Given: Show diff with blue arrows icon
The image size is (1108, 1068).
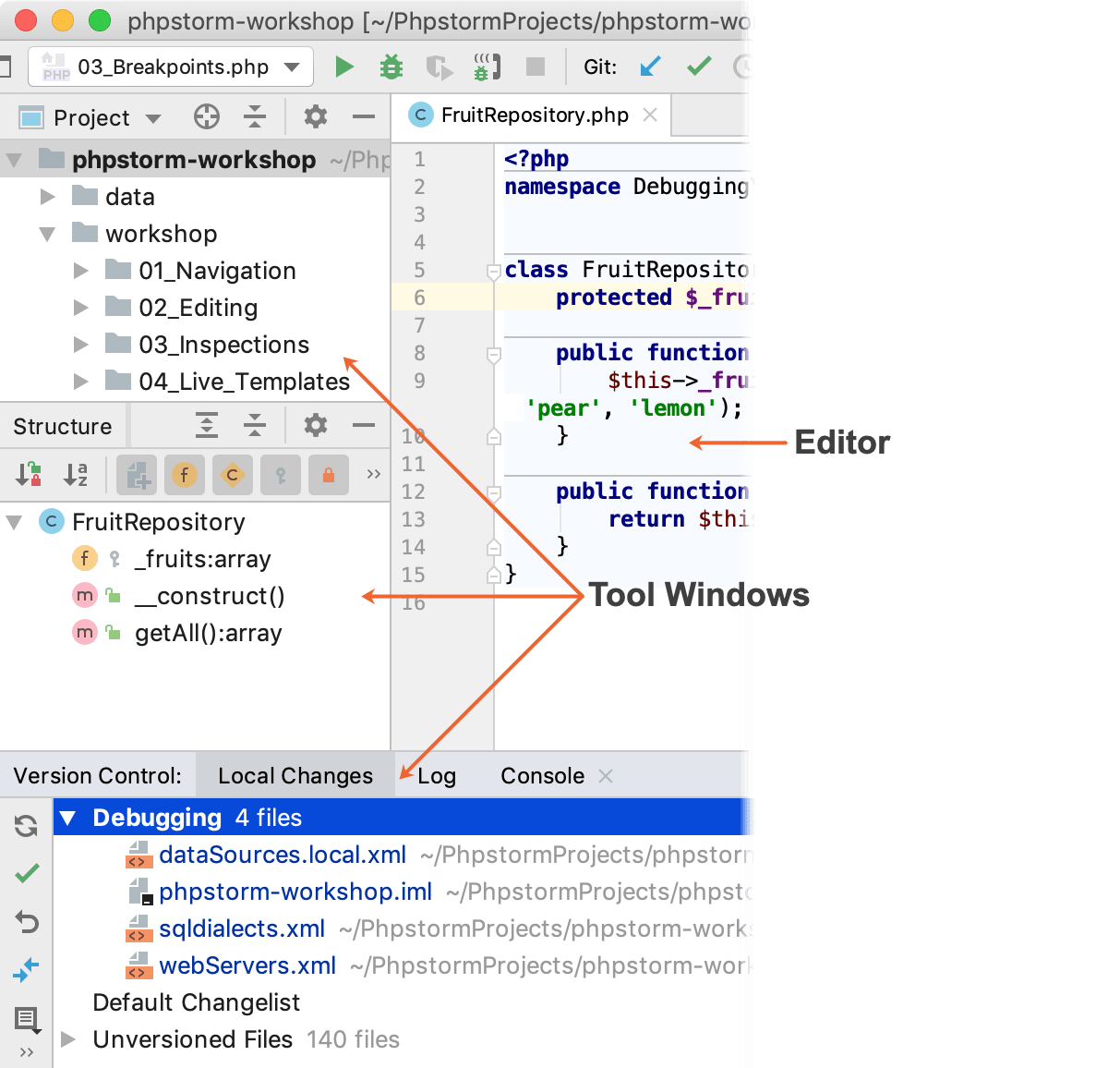Looking at the screenshot, I should (x=27, y=969).
